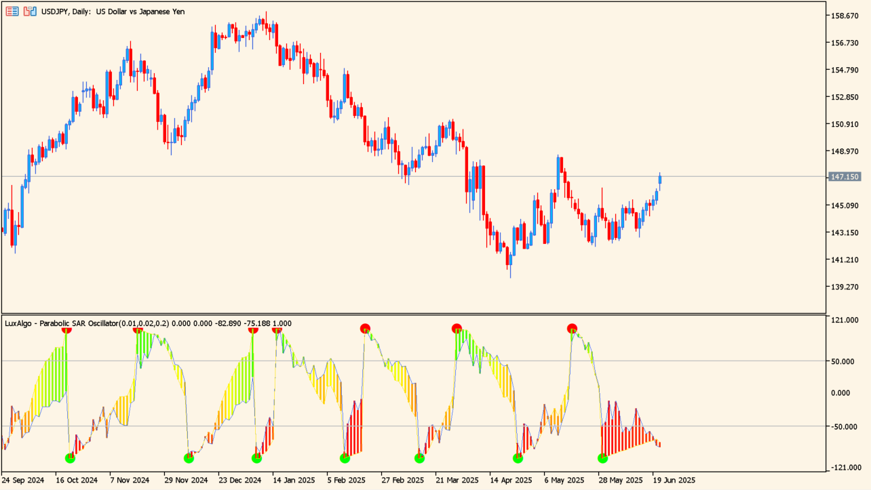Select red signal dot near 6 May 2025
Image resolution: width=871 pixels, height=490 pixels.
click(572, 329)
